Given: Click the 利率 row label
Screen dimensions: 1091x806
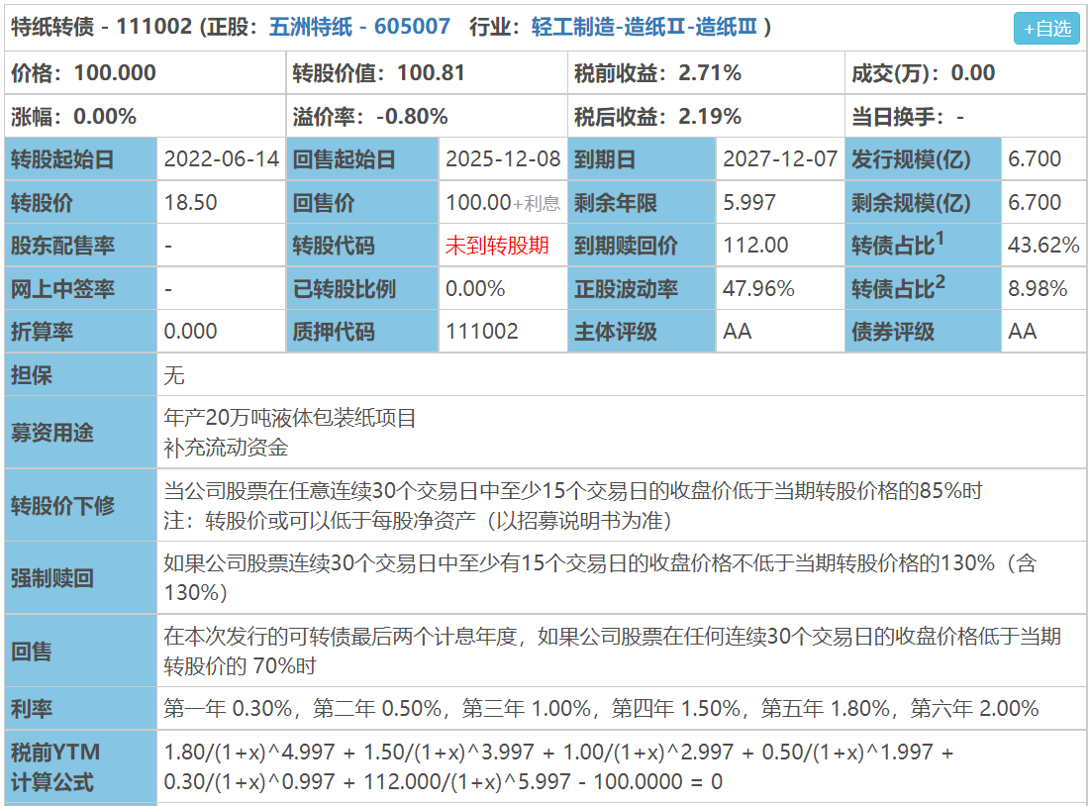Looking at the screenshot, I should click(32, 709).
